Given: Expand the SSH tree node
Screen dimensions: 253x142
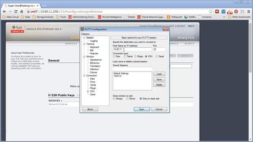Looking at the screenshot, I should (88, 92).
